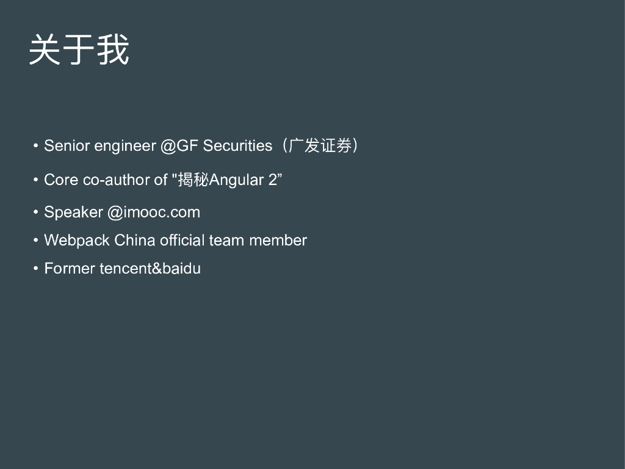Click the word Securities
The height and width of the screenshot is (469, 625).
click(x=237, y=146)
